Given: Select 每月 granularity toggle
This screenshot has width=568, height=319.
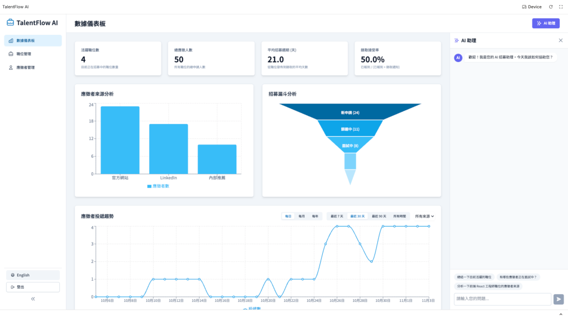Looking at the screenshot, I should pos(301,217).
